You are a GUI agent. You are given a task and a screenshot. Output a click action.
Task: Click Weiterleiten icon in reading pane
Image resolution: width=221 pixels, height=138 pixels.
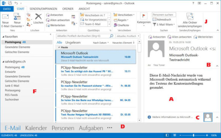195,37
